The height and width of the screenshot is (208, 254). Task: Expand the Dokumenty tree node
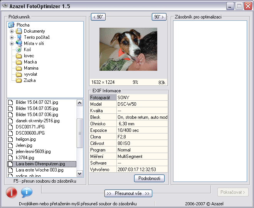tap(12, 31)
